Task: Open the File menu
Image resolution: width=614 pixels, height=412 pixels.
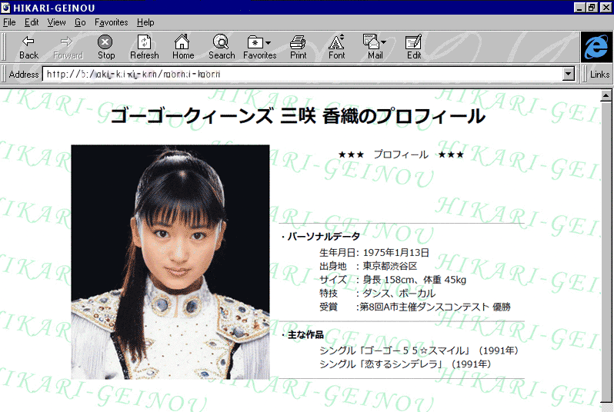Action: tap(9, 22)
